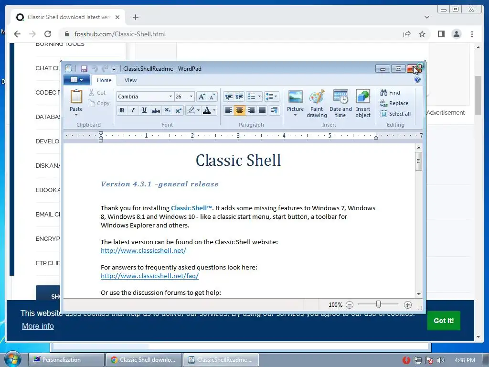Screen dimensions: 489x367
Task: Click the Copy button in Clipboard group
Action: click(99, 103)
